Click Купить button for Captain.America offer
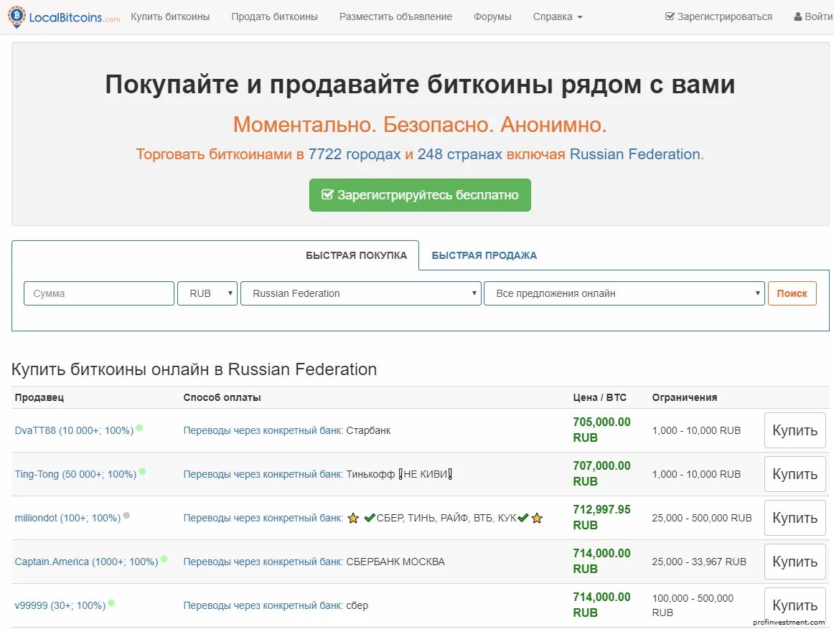 795,562
